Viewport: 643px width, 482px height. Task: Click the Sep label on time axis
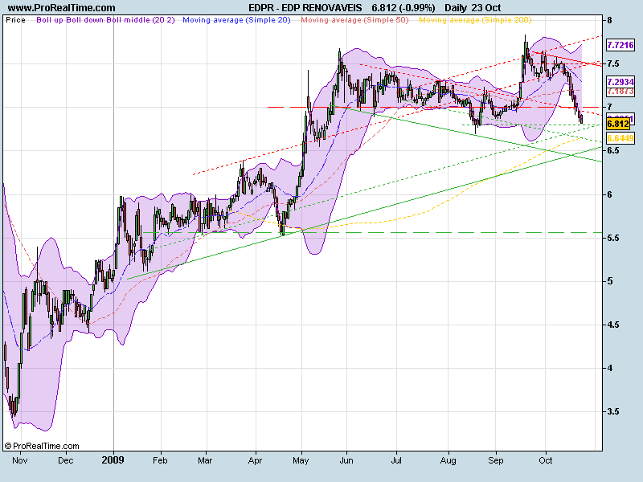pyautogui.click(x=495, y=460)
